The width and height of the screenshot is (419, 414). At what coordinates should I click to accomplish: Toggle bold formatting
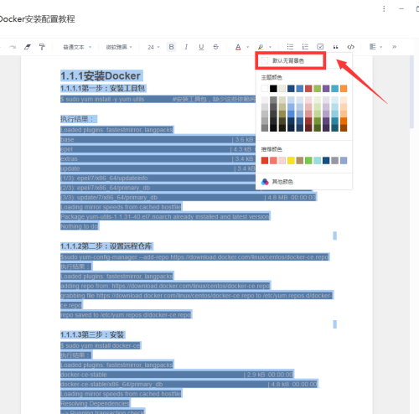tap(171, 47)
